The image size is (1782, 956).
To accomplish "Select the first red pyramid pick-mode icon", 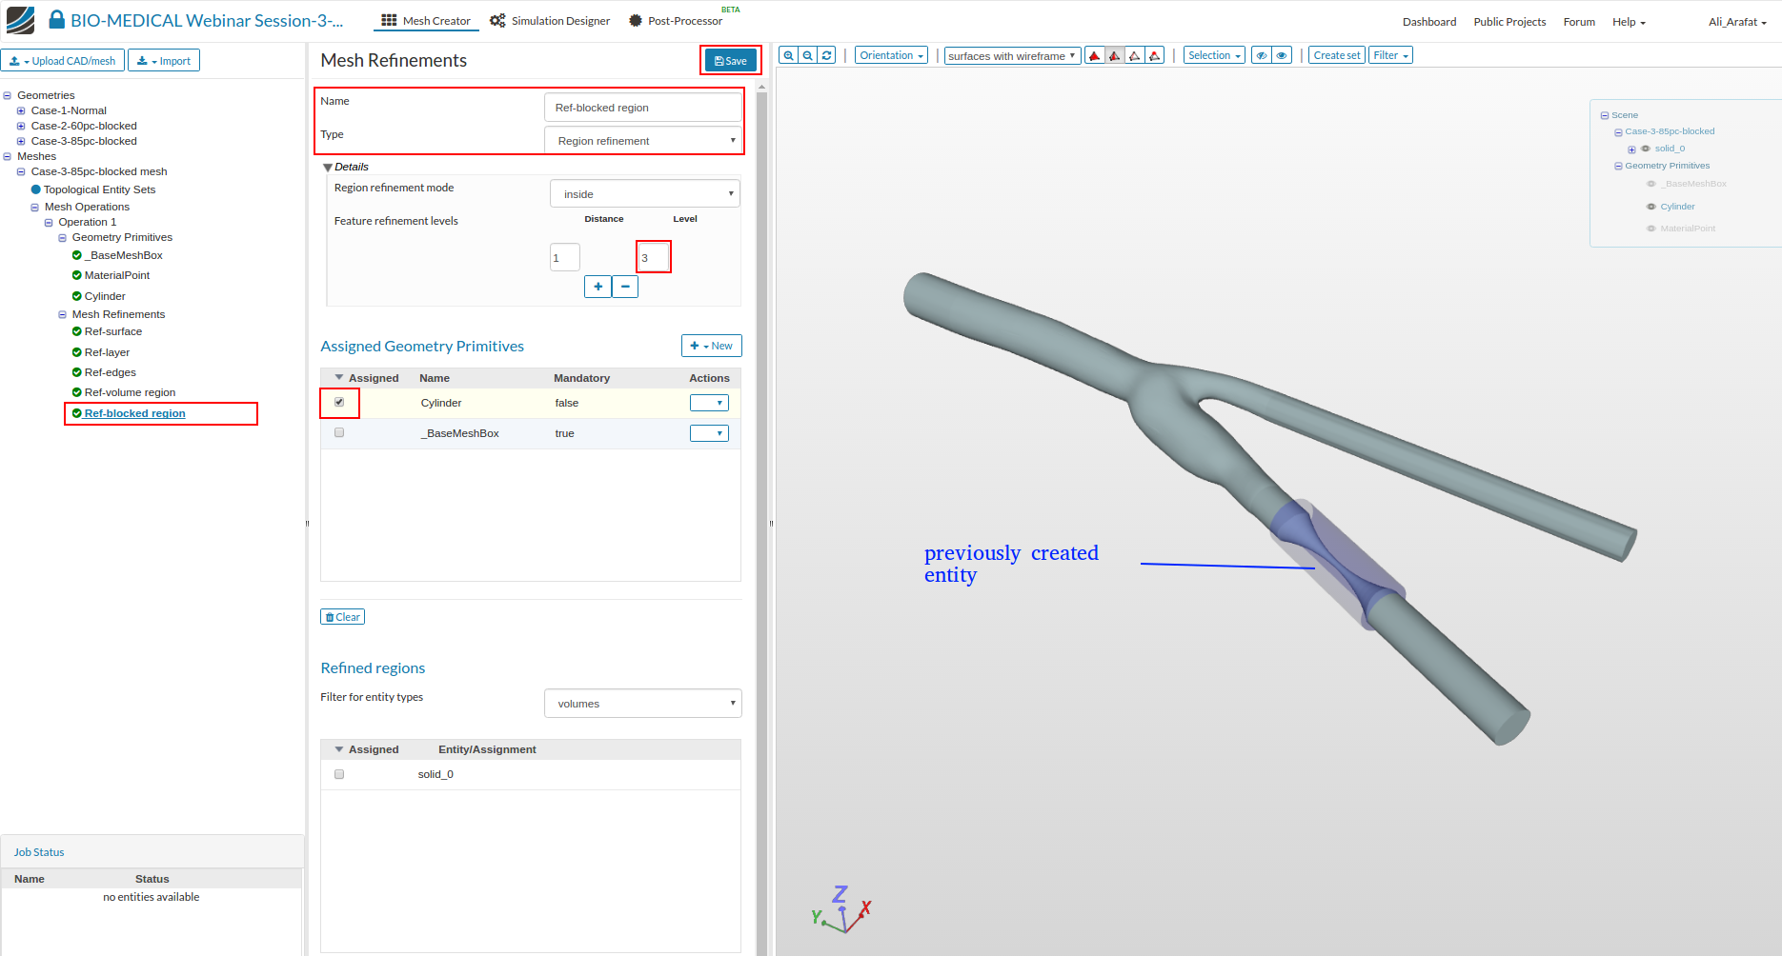I will point(1095,55).
